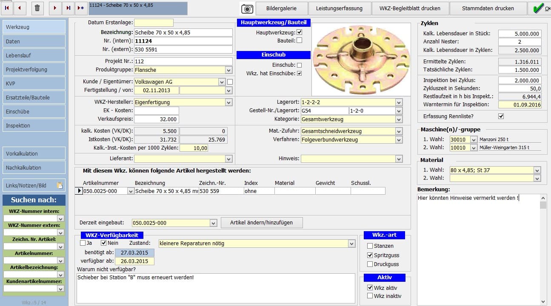Open the Zustand dropdown list

pyautogui.click(x=351, y=244)
